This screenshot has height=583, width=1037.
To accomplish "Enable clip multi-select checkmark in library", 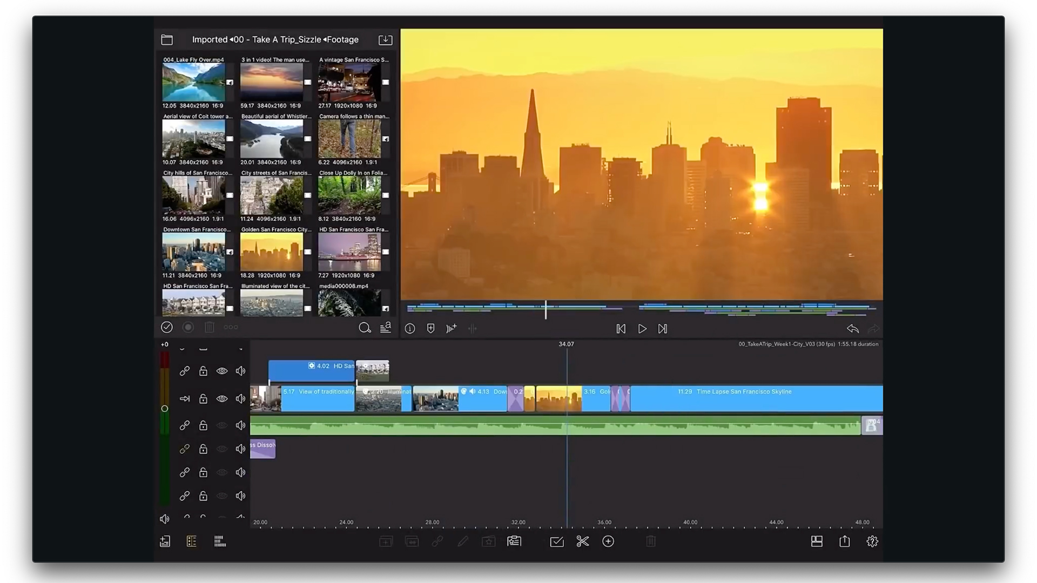I will [x=167, y=327].
